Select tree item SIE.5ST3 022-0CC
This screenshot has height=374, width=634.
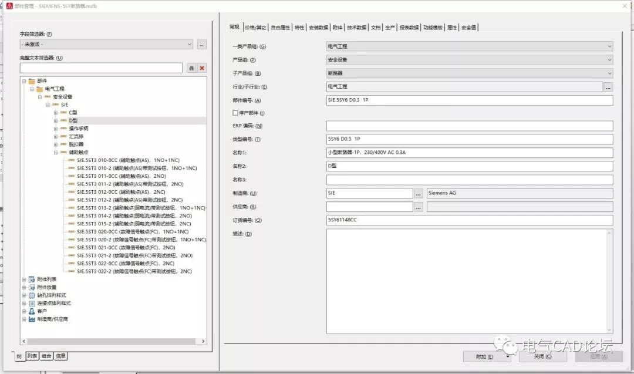(x=126, y=264)
